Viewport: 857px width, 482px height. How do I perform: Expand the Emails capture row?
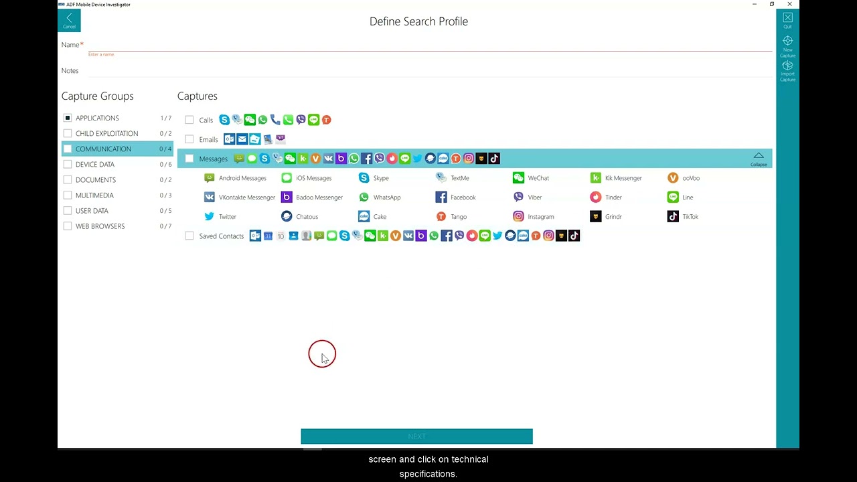(x=475, y=139)
